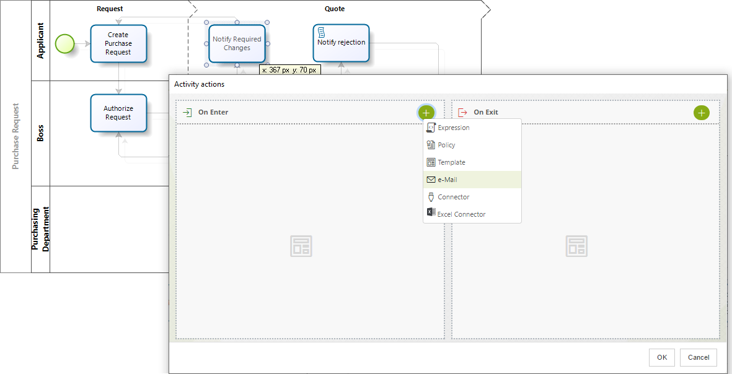Dismiss dialog with Cancel button
The width and height of the screenshot is (732, 374).
[699, 358]
